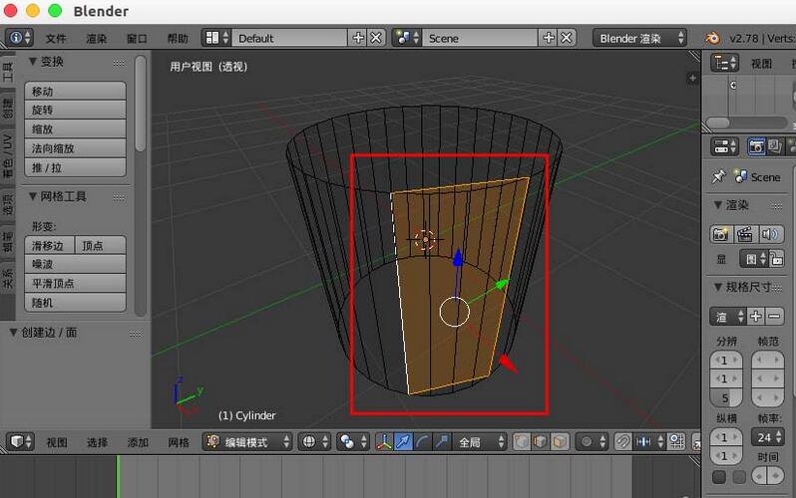Open the viewport shading mode dropdown

(x=313, y=441)
